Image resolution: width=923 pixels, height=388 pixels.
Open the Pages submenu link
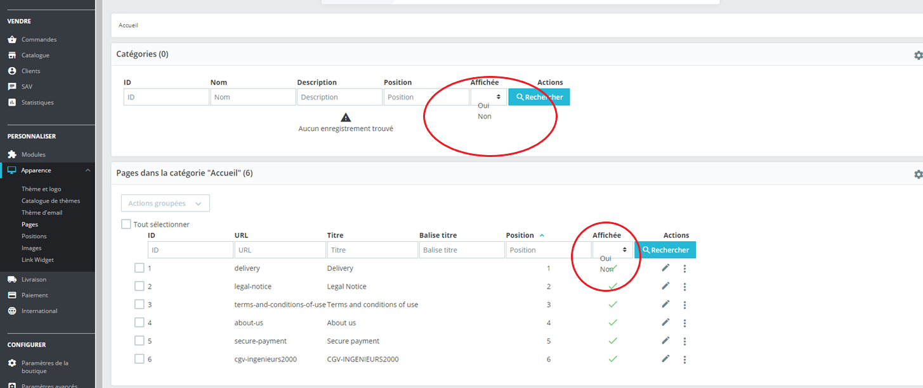point(30,224)
